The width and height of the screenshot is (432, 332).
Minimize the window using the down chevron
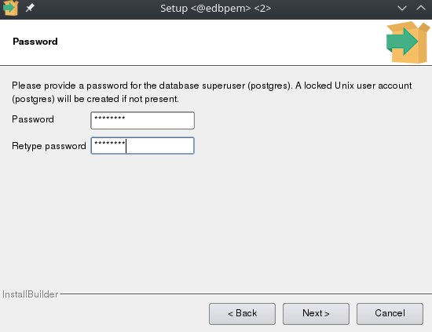(x=402, y=8)
